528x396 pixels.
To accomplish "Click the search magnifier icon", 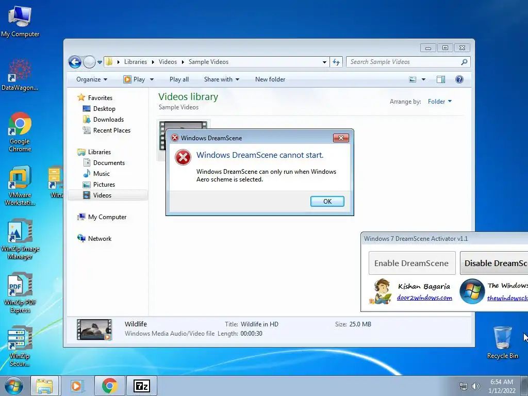I will 464,62.
